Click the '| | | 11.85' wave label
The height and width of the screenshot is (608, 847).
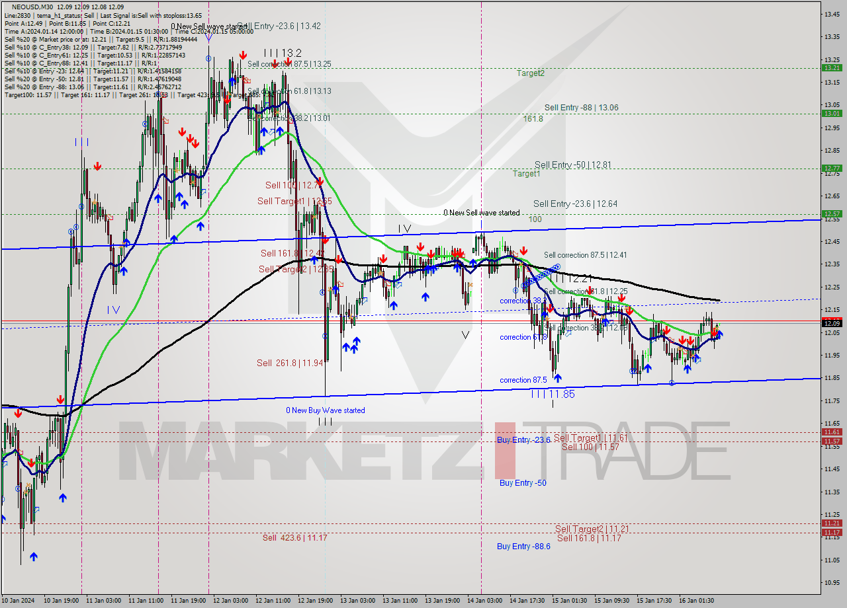click(x=553, y=394)
